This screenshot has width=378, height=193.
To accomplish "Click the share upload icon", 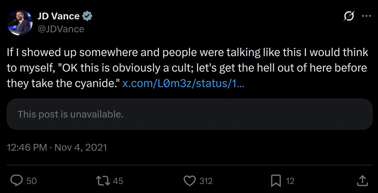I will tap(362, 181).
